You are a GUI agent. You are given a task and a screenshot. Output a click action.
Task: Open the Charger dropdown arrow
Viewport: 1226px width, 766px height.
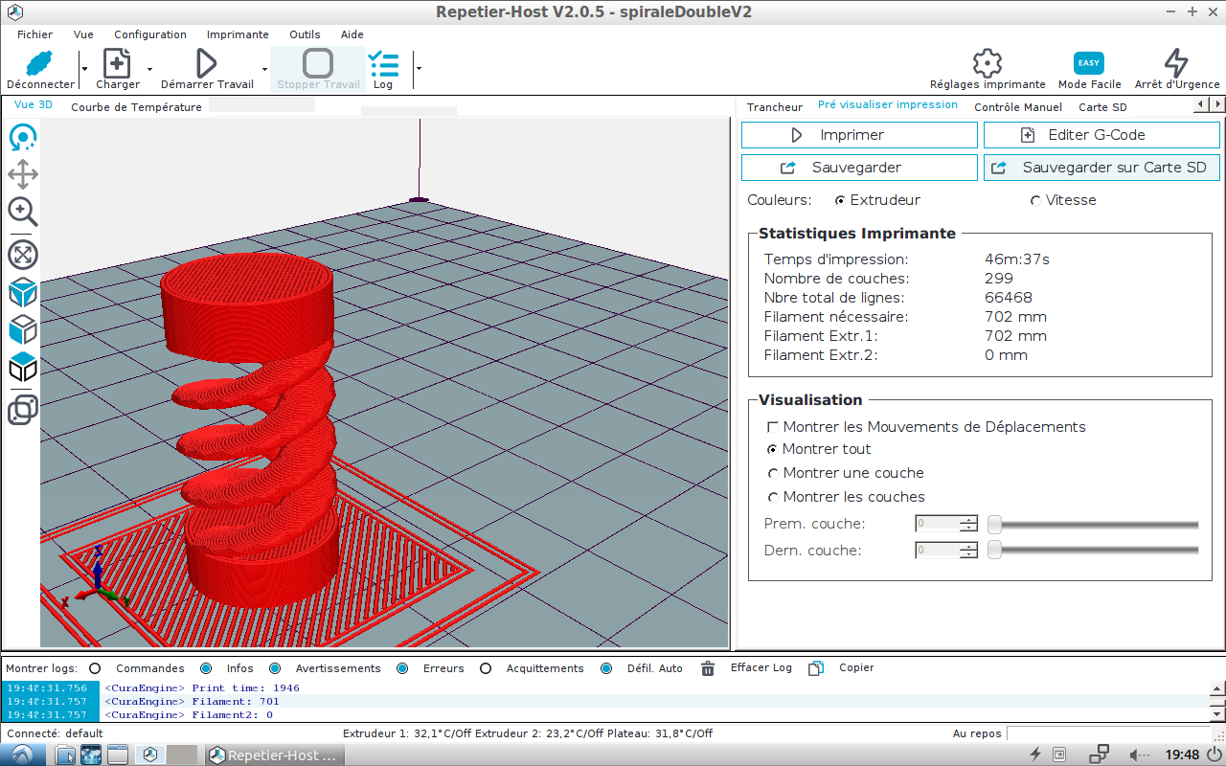[x=149, y=69]
